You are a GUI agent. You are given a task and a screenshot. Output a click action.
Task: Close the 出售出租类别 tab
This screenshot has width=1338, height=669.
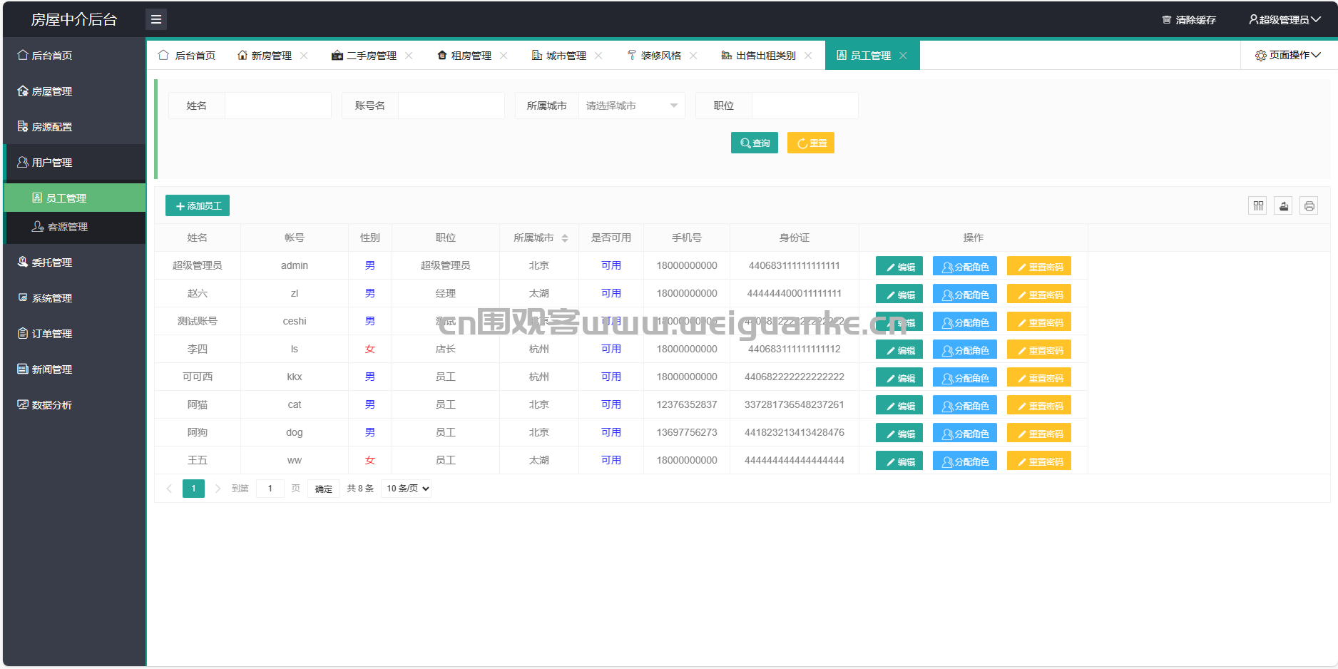click(808, 56)
